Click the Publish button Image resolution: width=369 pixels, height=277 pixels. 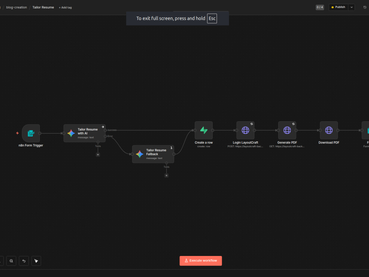(338, 7)
